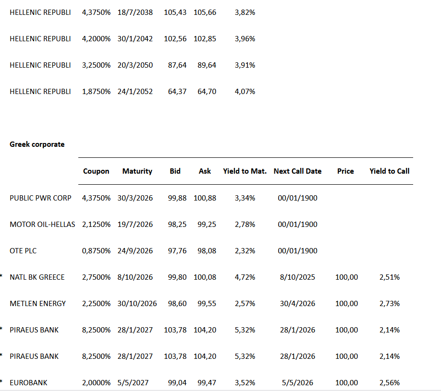Click the Next Call Date header
This screenshot has width=441, height=391.
click(x=297, y=171)
